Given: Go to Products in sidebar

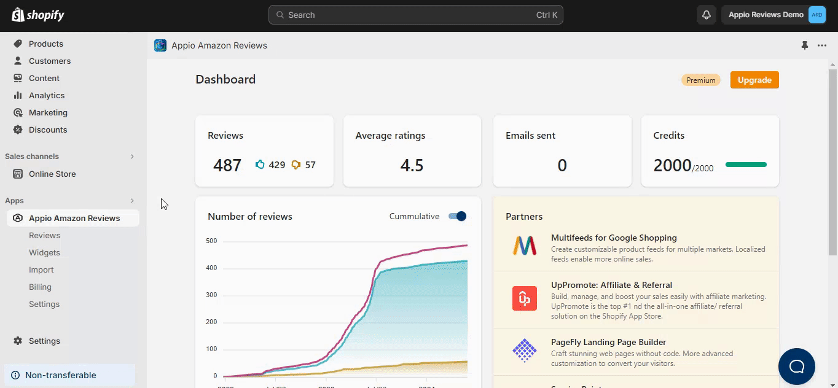Looking at the screenshot, I should (x=46, y=44).
